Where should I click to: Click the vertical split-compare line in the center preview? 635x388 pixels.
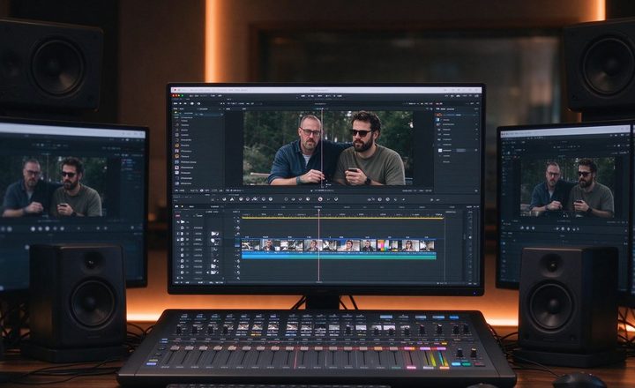pos(323,148)
